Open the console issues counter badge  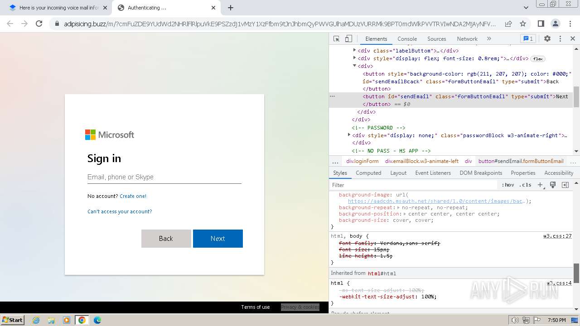point(528,39)
